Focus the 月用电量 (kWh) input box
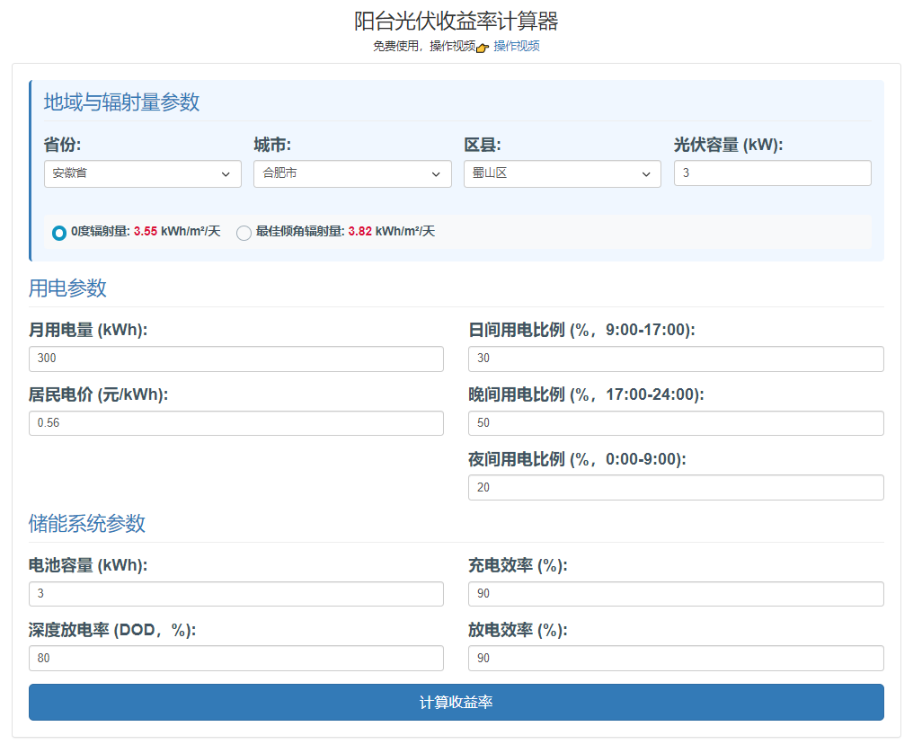The width and height of the screenshot is (922, 753). (x=235, y=359)
